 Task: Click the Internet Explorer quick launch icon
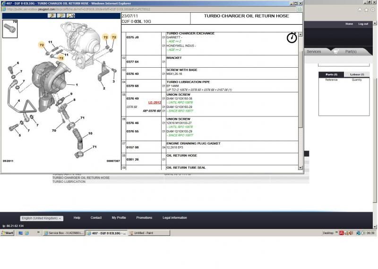27,233
